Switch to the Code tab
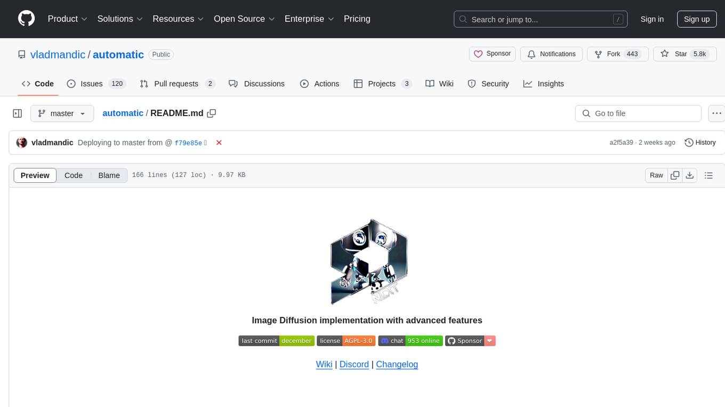Screen dimensions: 725x407 [x=38, y=84]
